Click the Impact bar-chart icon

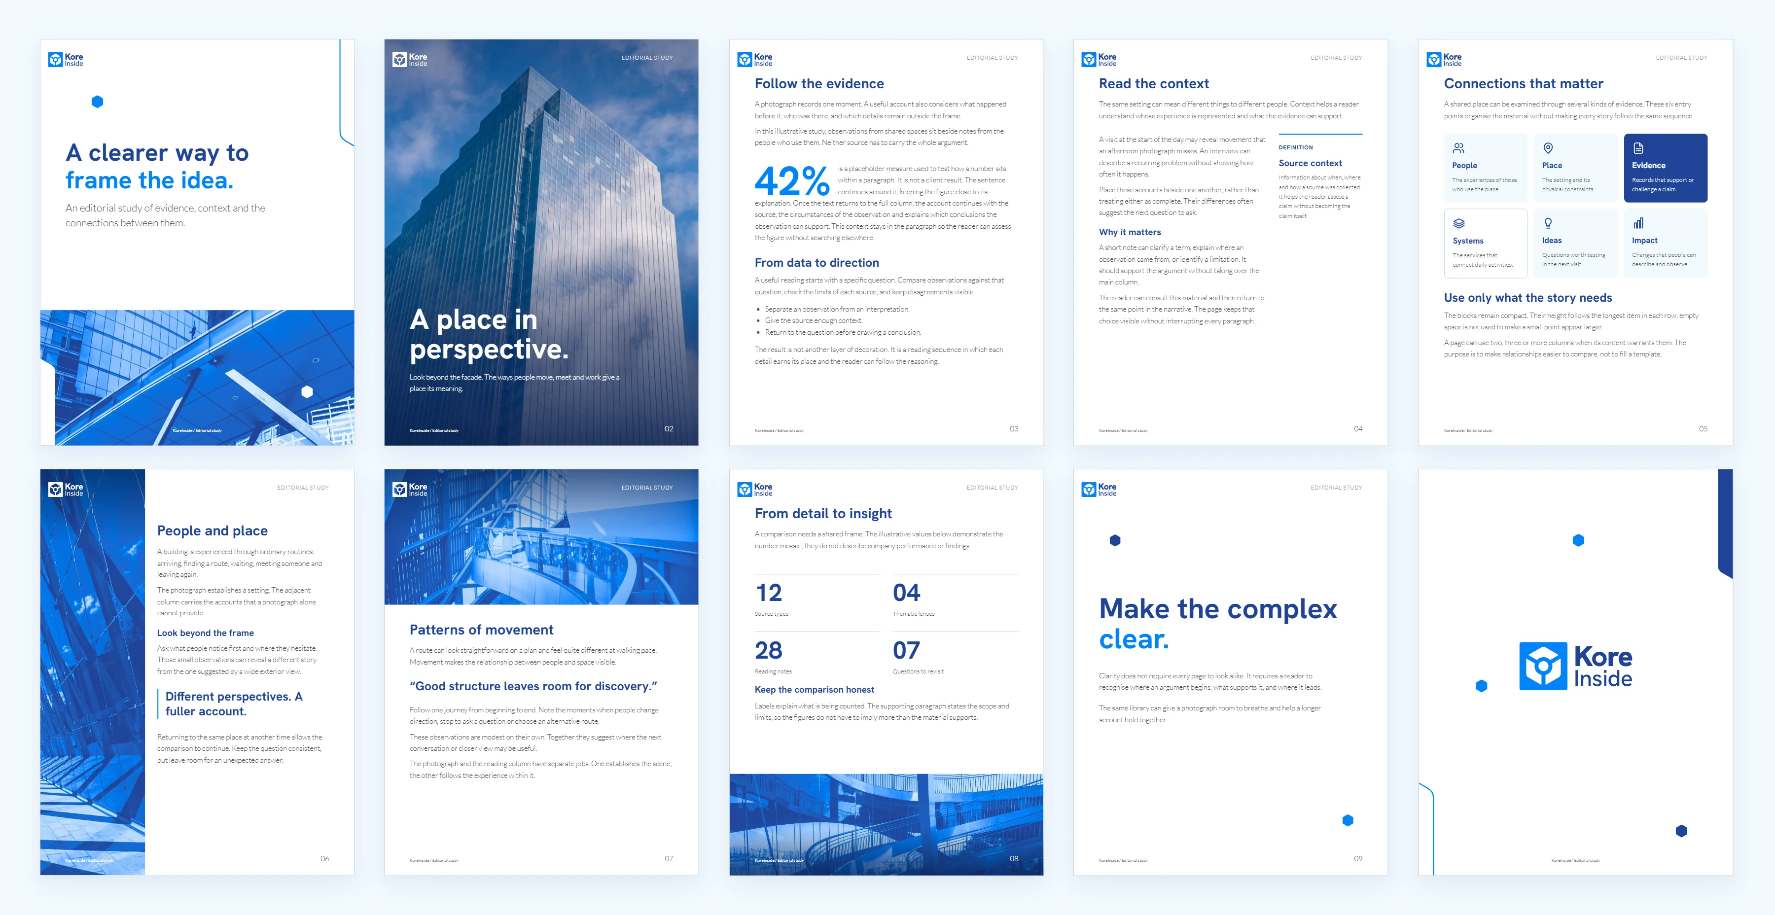(1638, 223)
